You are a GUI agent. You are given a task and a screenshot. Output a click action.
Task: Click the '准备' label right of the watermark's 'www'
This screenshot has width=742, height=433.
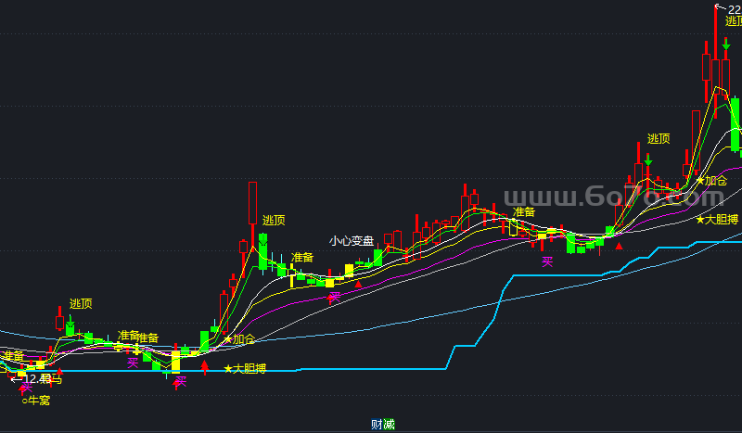(x=524, y=211)
